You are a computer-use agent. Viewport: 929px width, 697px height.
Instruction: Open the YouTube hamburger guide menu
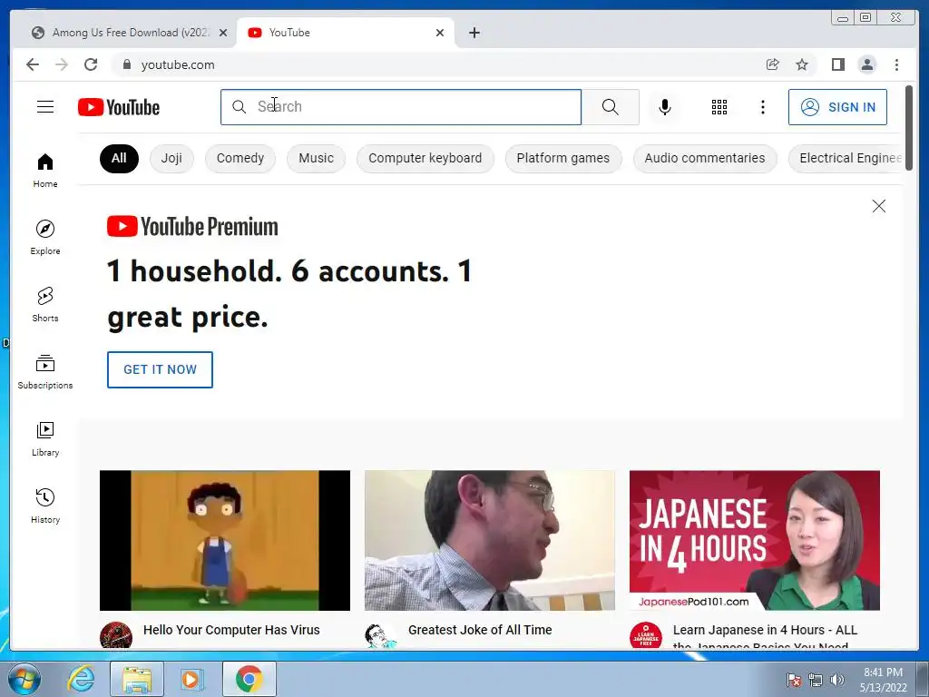tap(45, 107)
